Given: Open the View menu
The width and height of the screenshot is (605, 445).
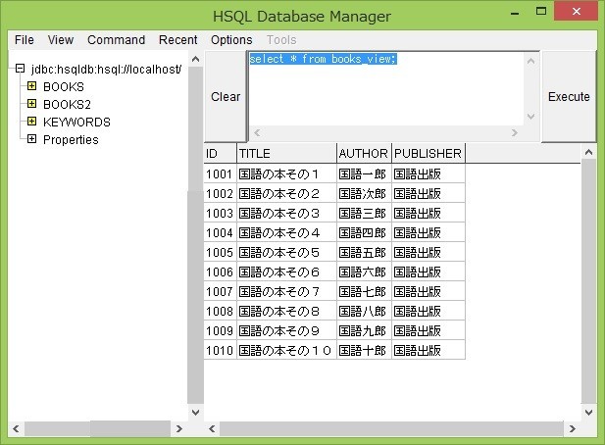Looking at the screenshot, I should click(61, 40).
